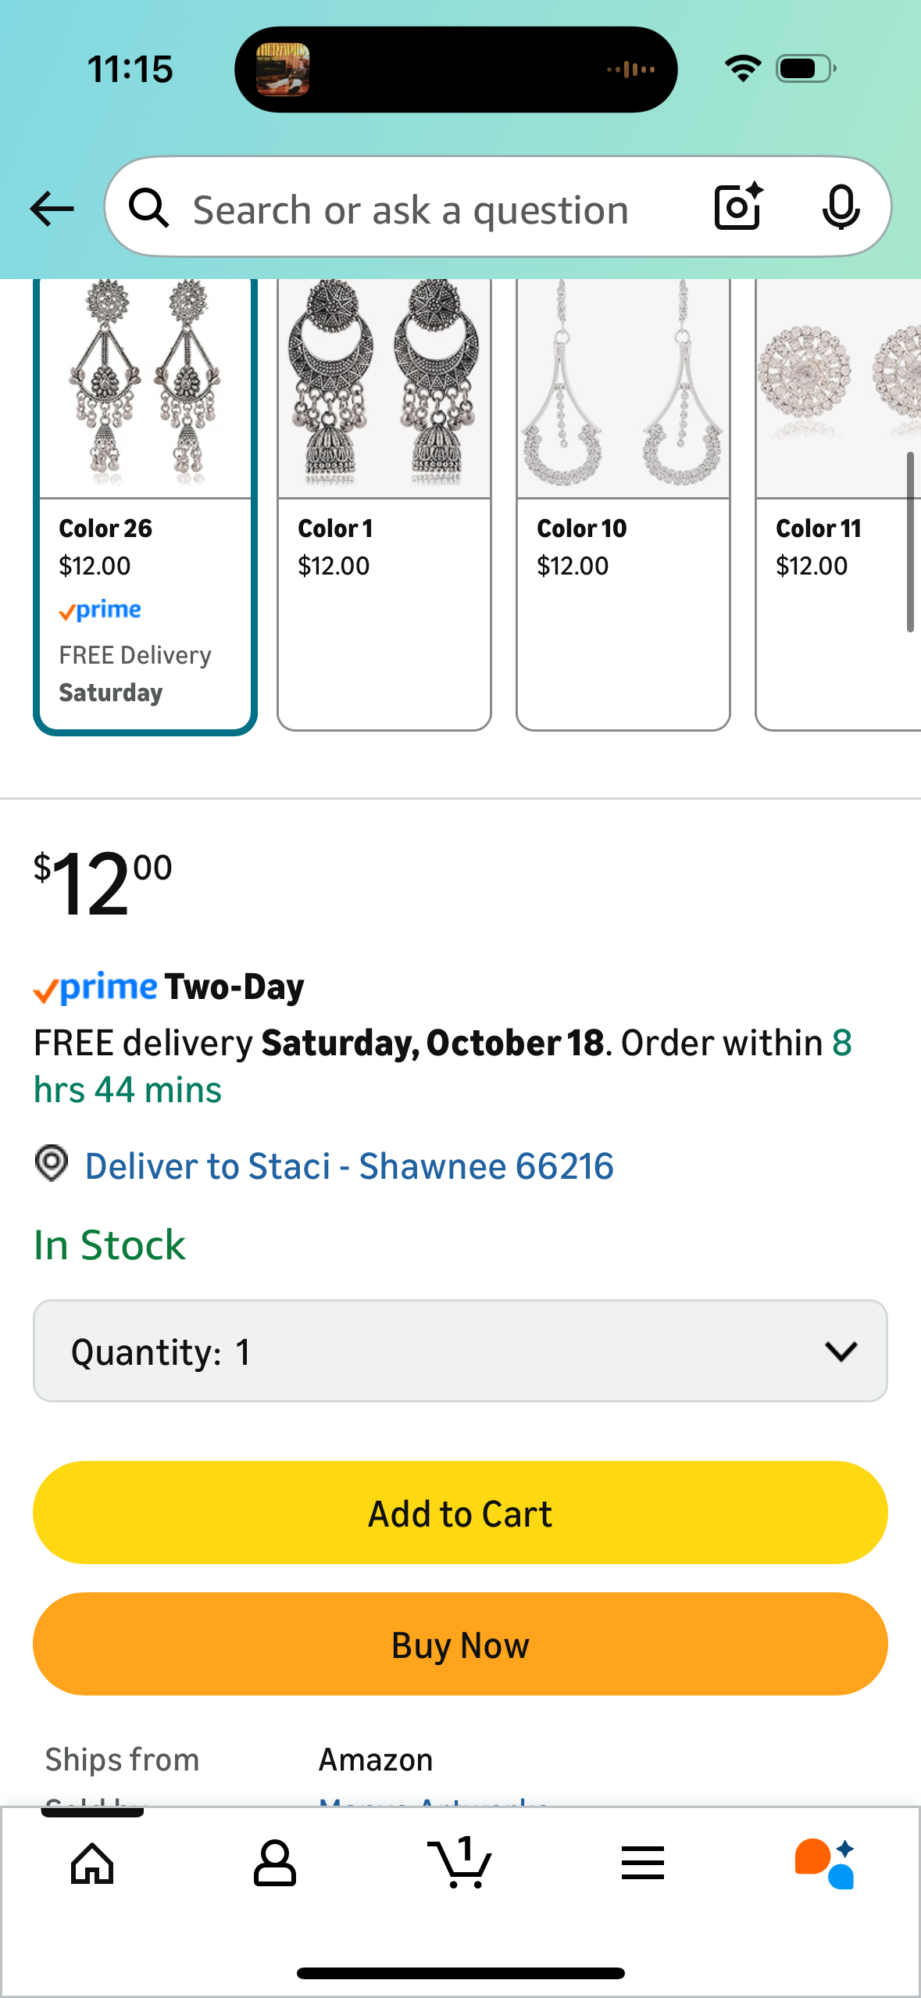Expand the Quantity dropdown
Image resolution: width=921 pixels, height=1998 pixels.
tap(460, 1351)
